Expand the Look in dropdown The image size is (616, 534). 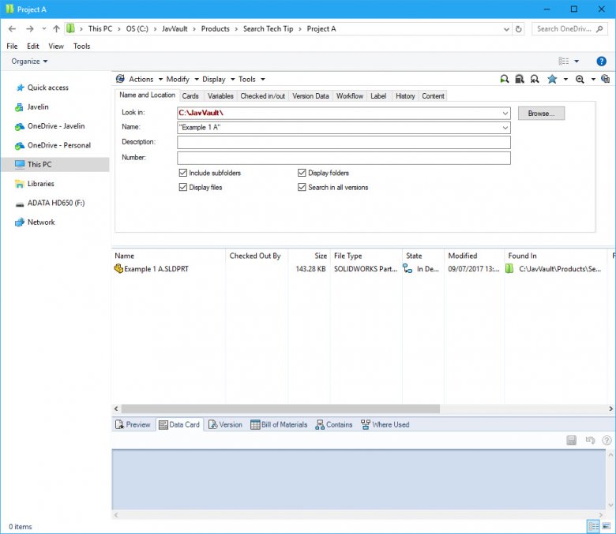tap(505, 114)
